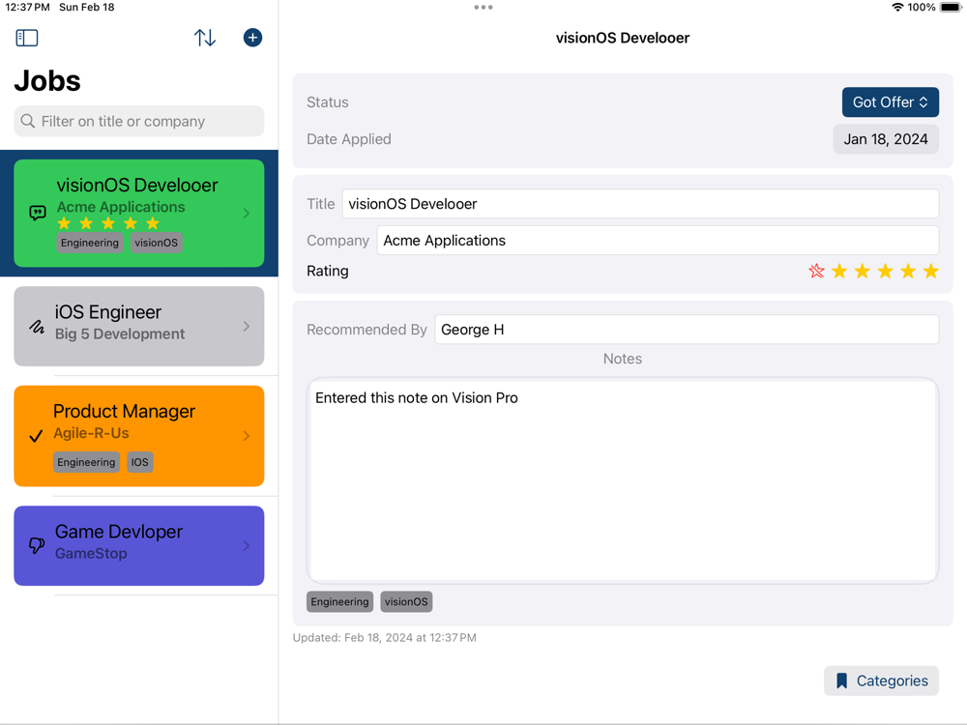Click 'GameStop' company text

[x=91, y=554]
